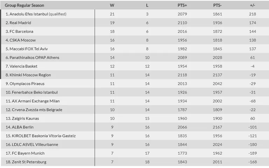Click Valencia Basket team name
Image resolution: width=269 pixels, height=168 pixels.
pos(23,66)
